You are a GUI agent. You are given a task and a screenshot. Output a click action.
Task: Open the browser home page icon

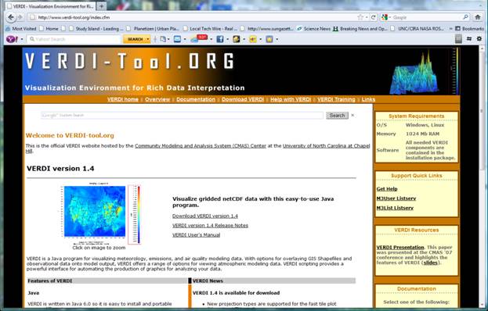pyautogui.click(x=478, y=17)
